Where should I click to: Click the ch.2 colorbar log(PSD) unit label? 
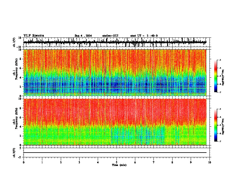(223, 127)
